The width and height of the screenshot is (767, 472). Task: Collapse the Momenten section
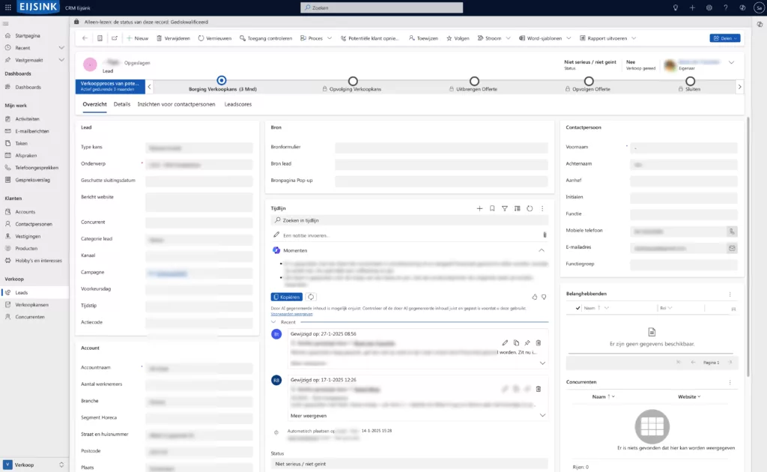[542, 250]
